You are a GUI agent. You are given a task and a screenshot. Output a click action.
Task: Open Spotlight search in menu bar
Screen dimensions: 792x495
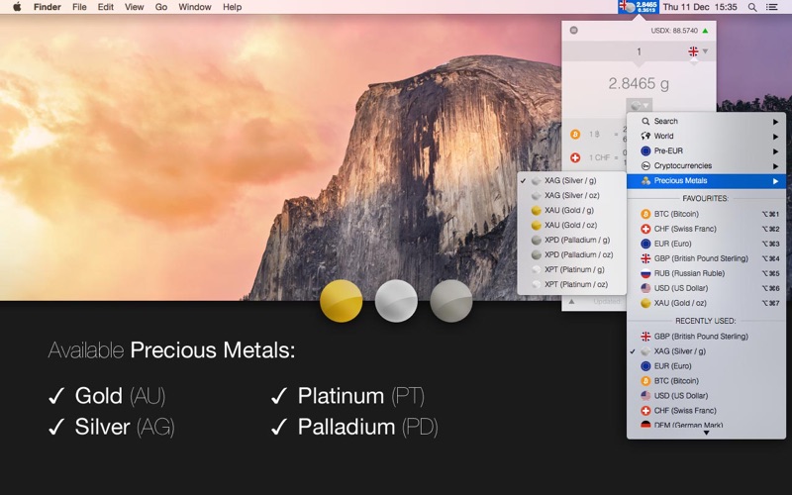pos(752,7)
